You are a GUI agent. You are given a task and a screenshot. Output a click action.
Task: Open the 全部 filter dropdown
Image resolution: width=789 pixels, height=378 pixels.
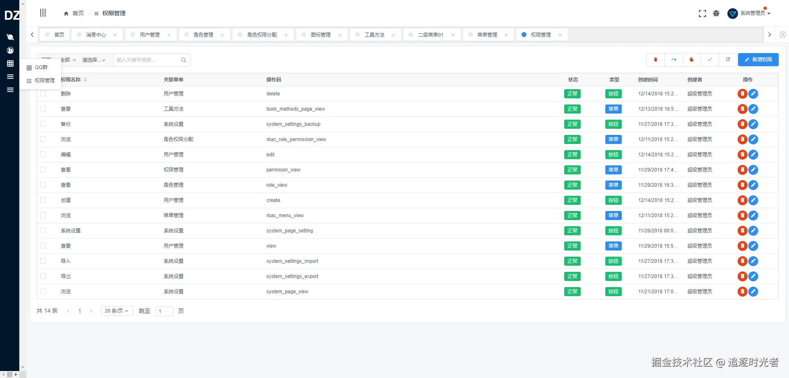tap(68, 60)
